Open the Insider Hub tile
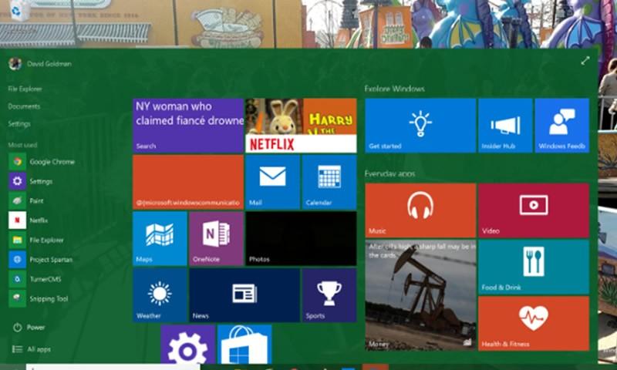Image resolution: width=617 pixels, height=370 pixels. 505,125
